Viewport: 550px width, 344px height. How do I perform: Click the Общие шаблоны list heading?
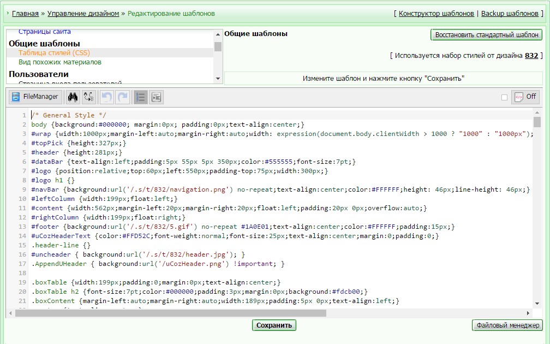(x=44, y=44)
